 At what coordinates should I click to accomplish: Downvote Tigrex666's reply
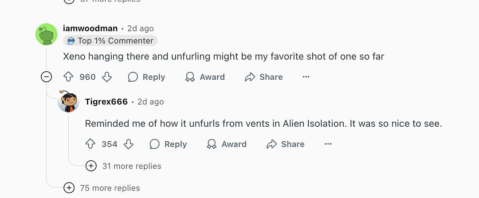129,144
